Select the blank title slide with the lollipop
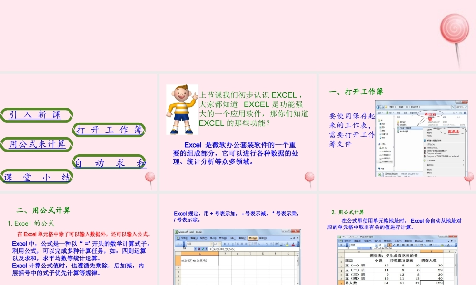This screenshot has height=285, width=476. (x=238, y=36)
